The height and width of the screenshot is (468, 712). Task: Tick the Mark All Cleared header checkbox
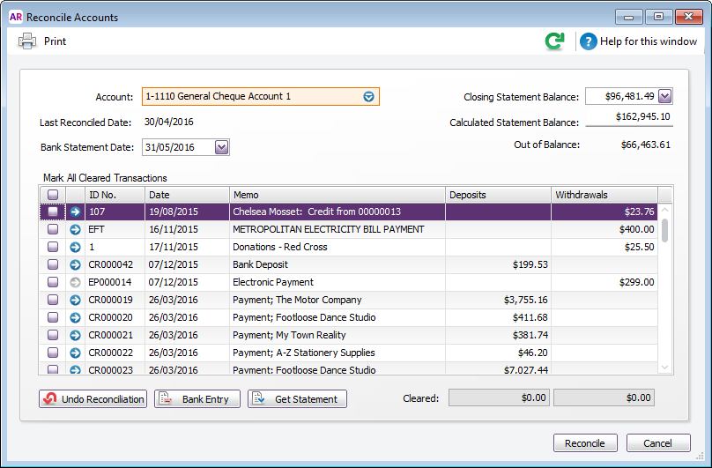(x=53, y=194)
